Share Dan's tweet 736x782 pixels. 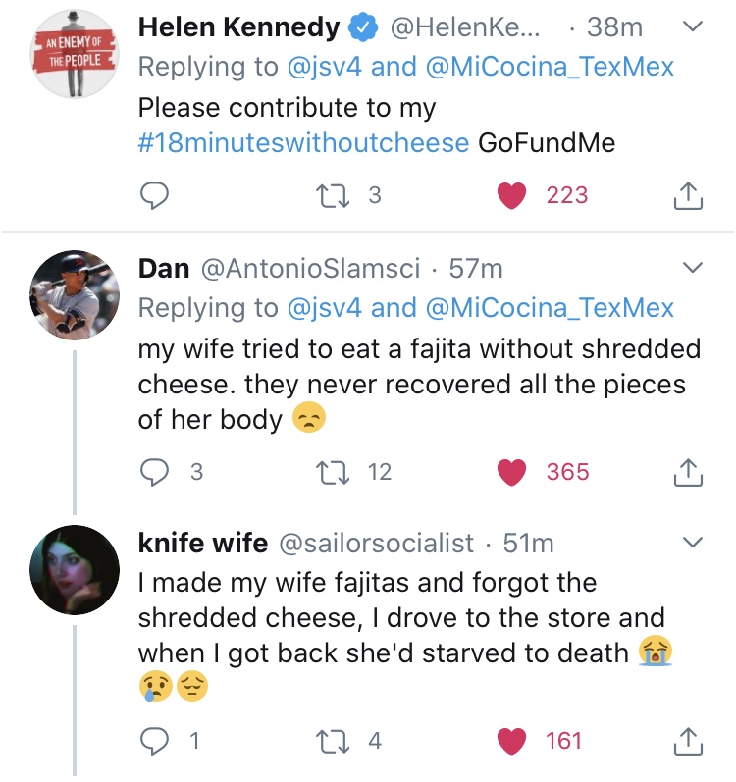click(x=689, y=473)
